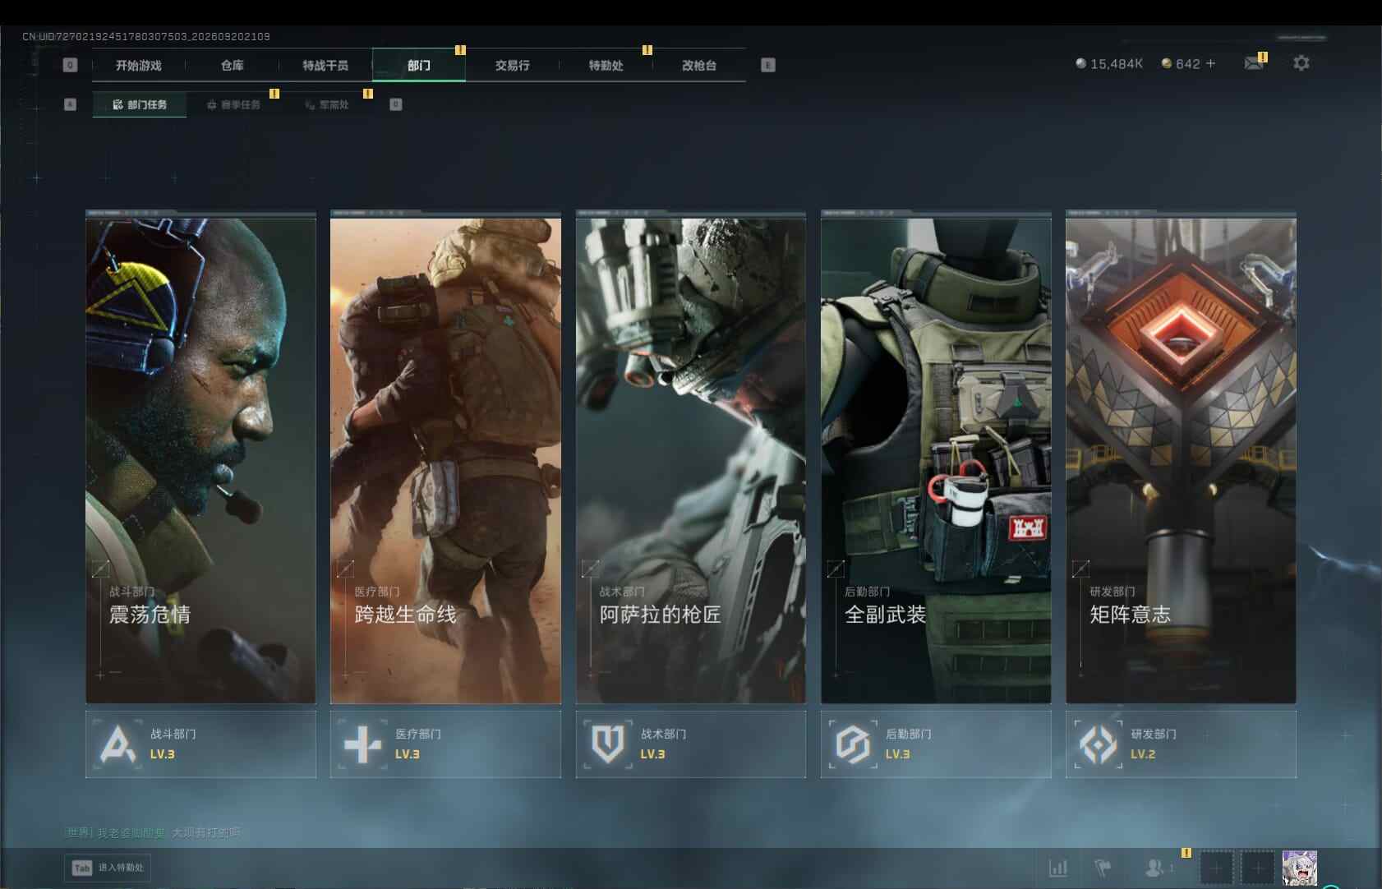The width and height of the screenshot is (1382, 889).
Task: Click the CN UID text at top left
Action: (x=146, y=36)
